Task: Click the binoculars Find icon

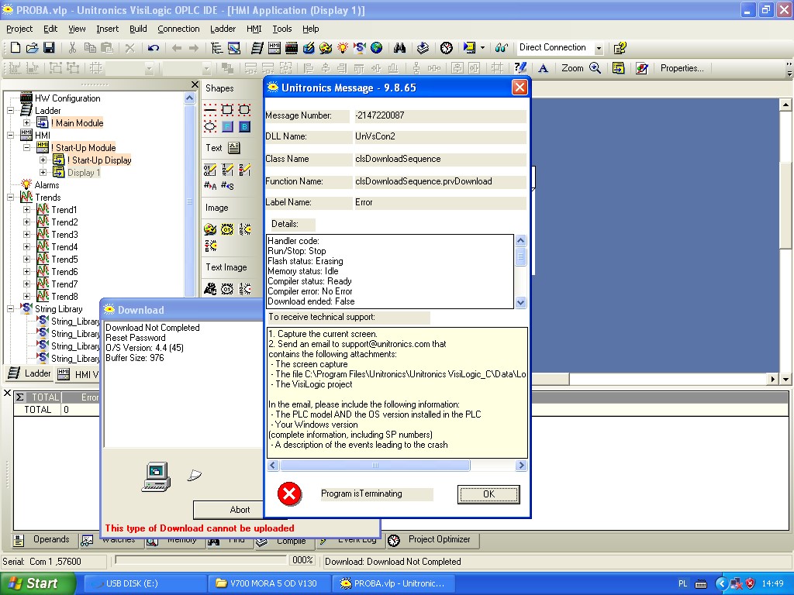Action: (x=399, y=47)
